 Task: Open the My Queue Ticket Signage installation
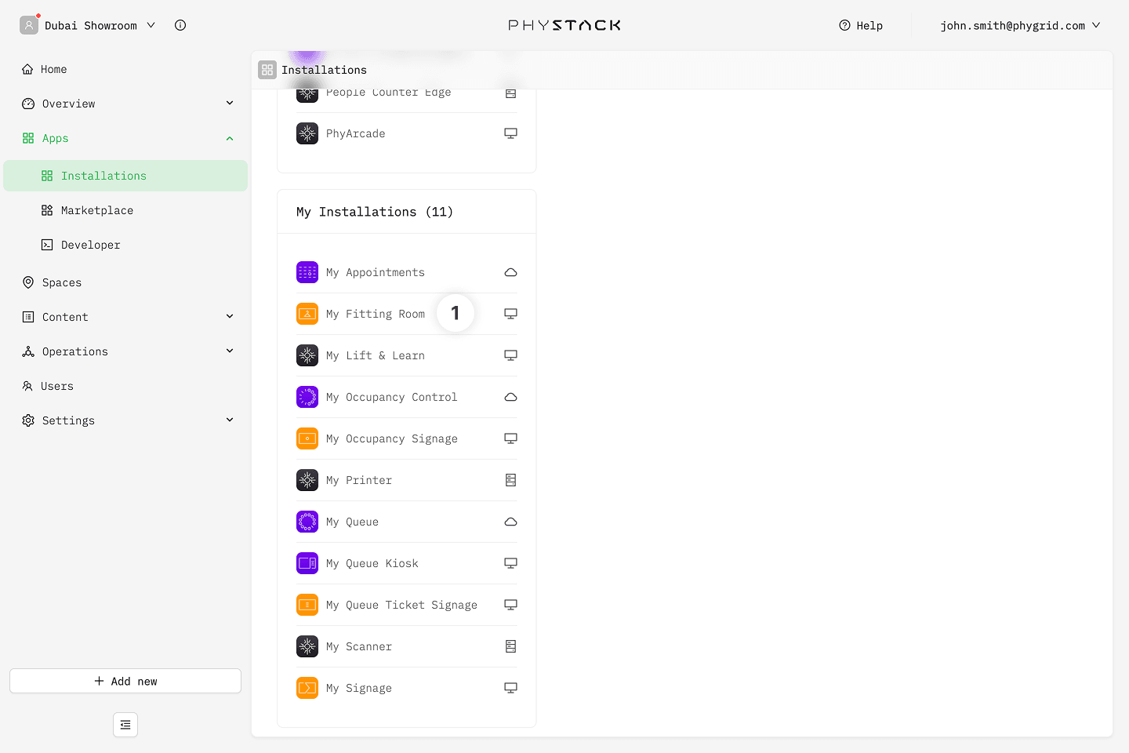pyautogui.click(x=407, y=605)
